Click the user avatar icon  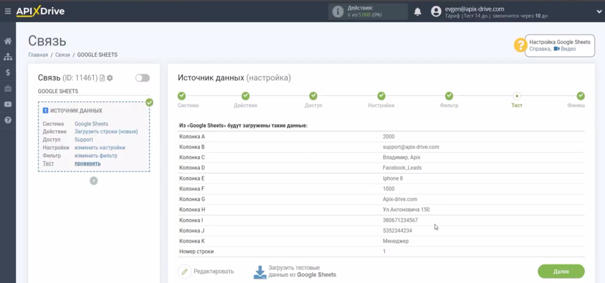click(436, 12)
